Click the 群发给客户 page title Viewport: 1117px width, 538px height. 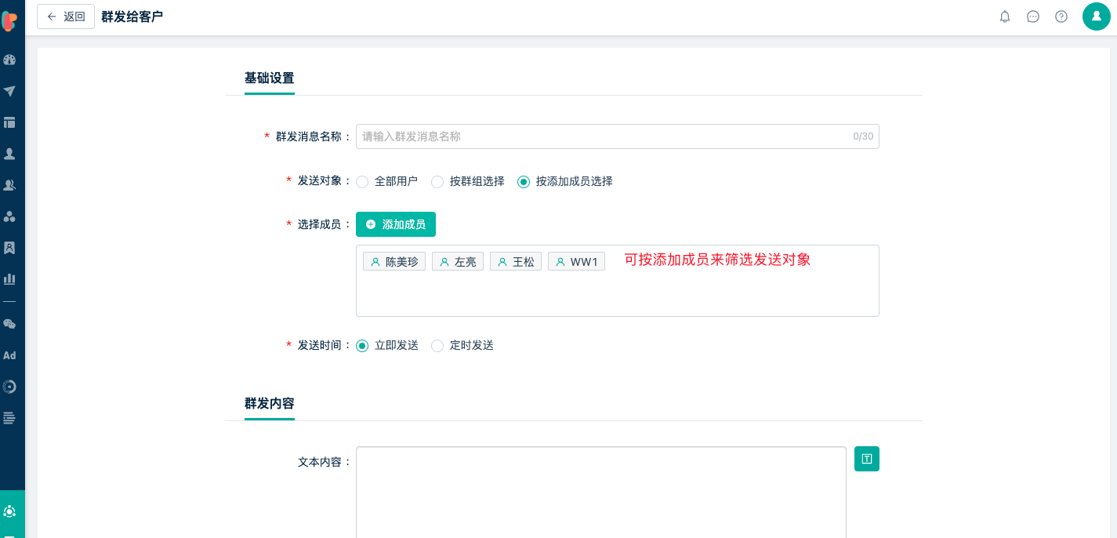point(132,16)
